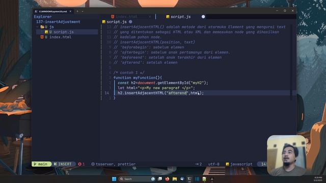The width and height of the screenshot is (326, 183).
Task: Open Bing chat icon in search box
Action: pos(153,179)
